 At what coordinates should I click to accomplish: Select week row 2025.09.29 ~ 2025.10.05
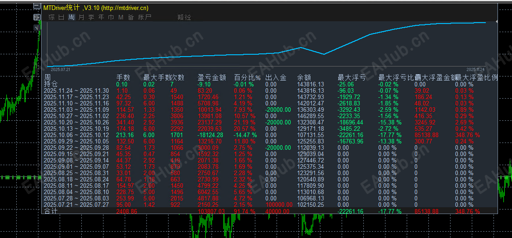[x=76, y=141]
